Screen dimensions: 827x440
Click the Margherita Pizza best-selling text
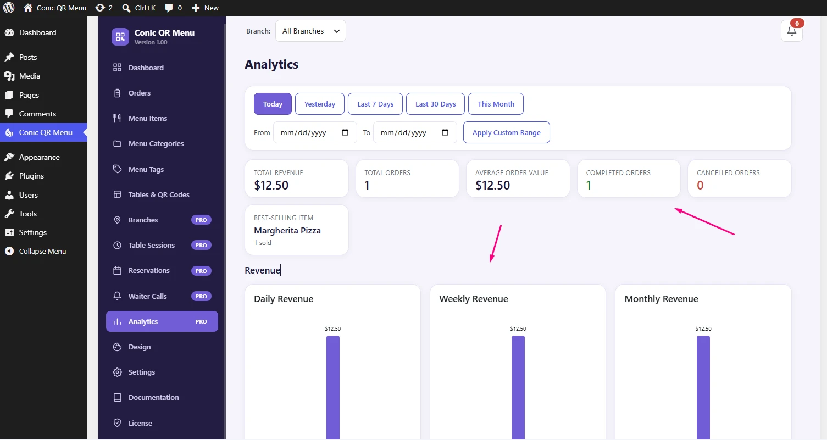(287, 231)
